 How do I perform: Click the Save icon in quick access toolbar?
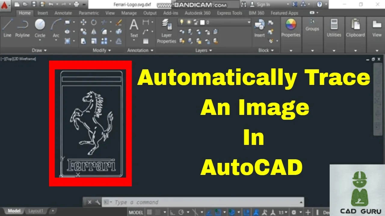tap(34, 4)
